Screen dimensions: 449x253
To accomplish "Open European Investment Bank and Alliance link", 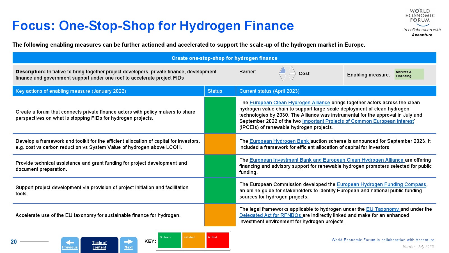I will click(327, 160).
